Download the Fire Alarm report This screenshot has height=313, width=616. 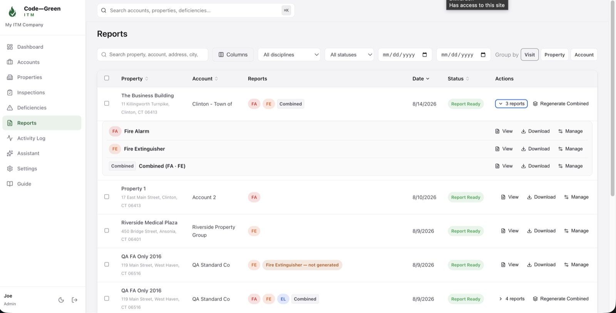click(535, 131)
